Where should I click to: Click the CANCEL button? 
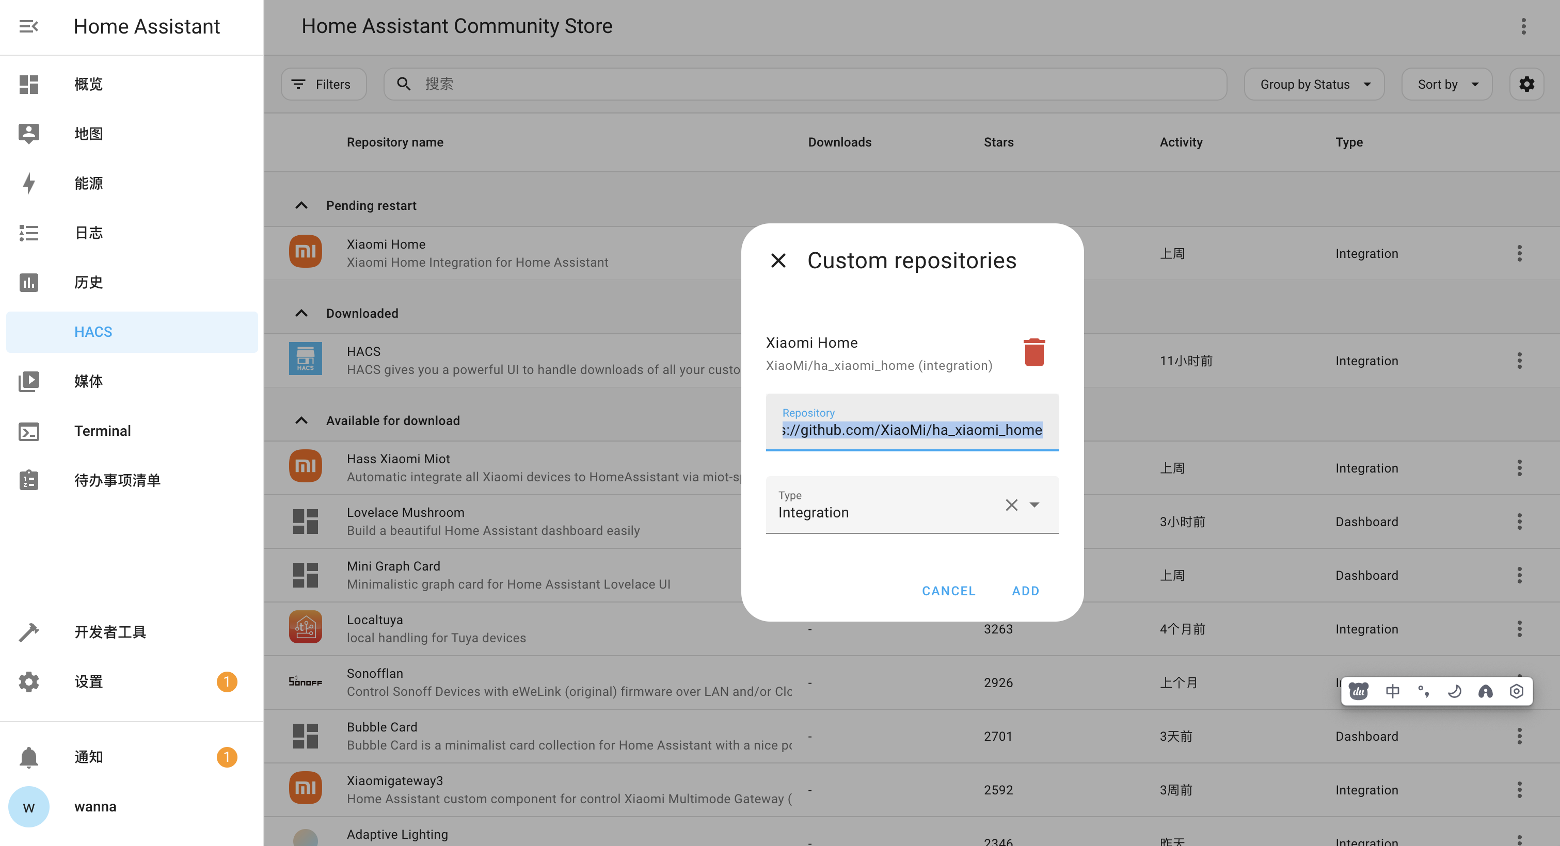click(x=948, y=591)
